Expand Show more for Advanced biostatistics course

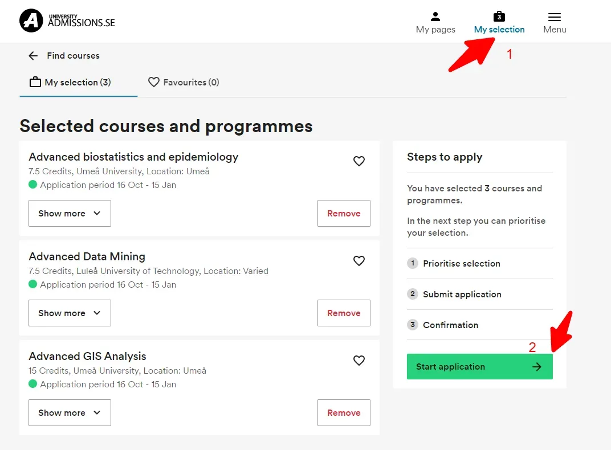[70, 214]
